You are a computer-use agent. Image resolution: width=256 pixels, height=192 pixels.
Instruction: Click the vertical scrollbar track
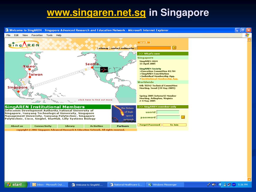[x=249, y=109]
